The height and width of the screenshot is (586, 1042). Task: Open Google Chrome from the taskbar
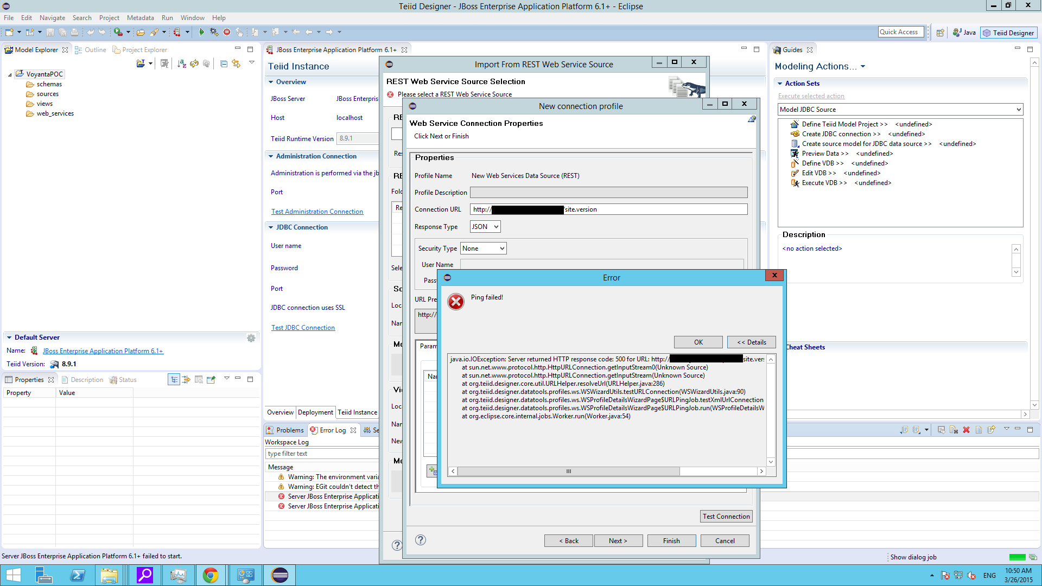click(211, 575)
